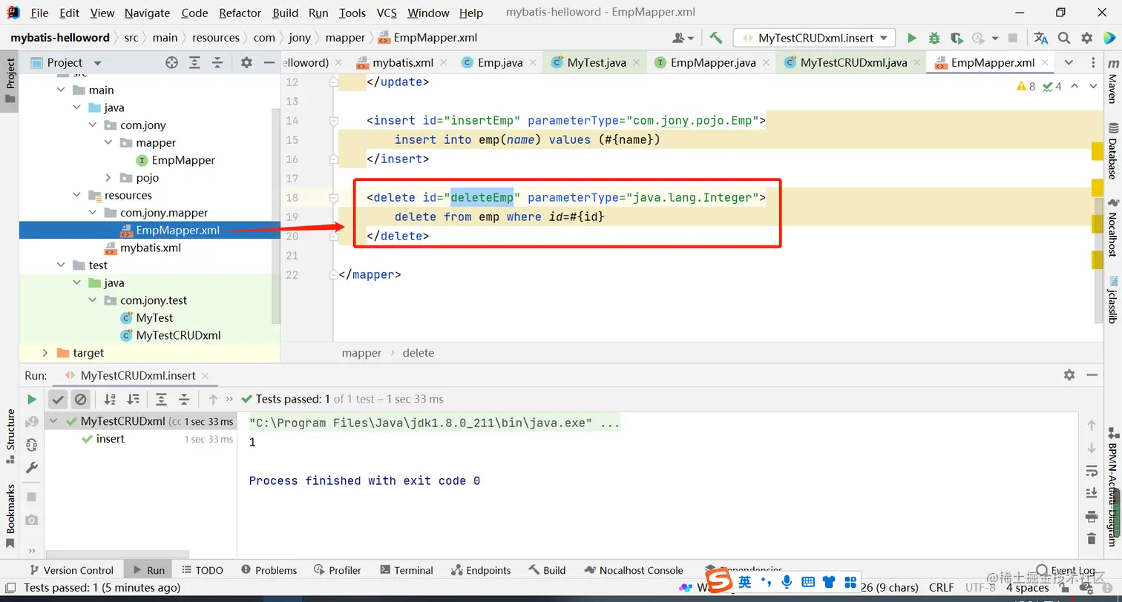
Task: Open test runner wrench settings icon
Action: 31,468
